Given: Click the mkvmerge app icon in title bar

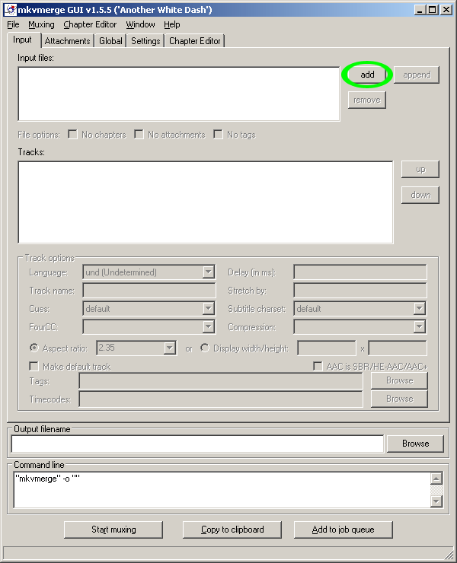Looking at the screenshot, I should click(11, 10).
